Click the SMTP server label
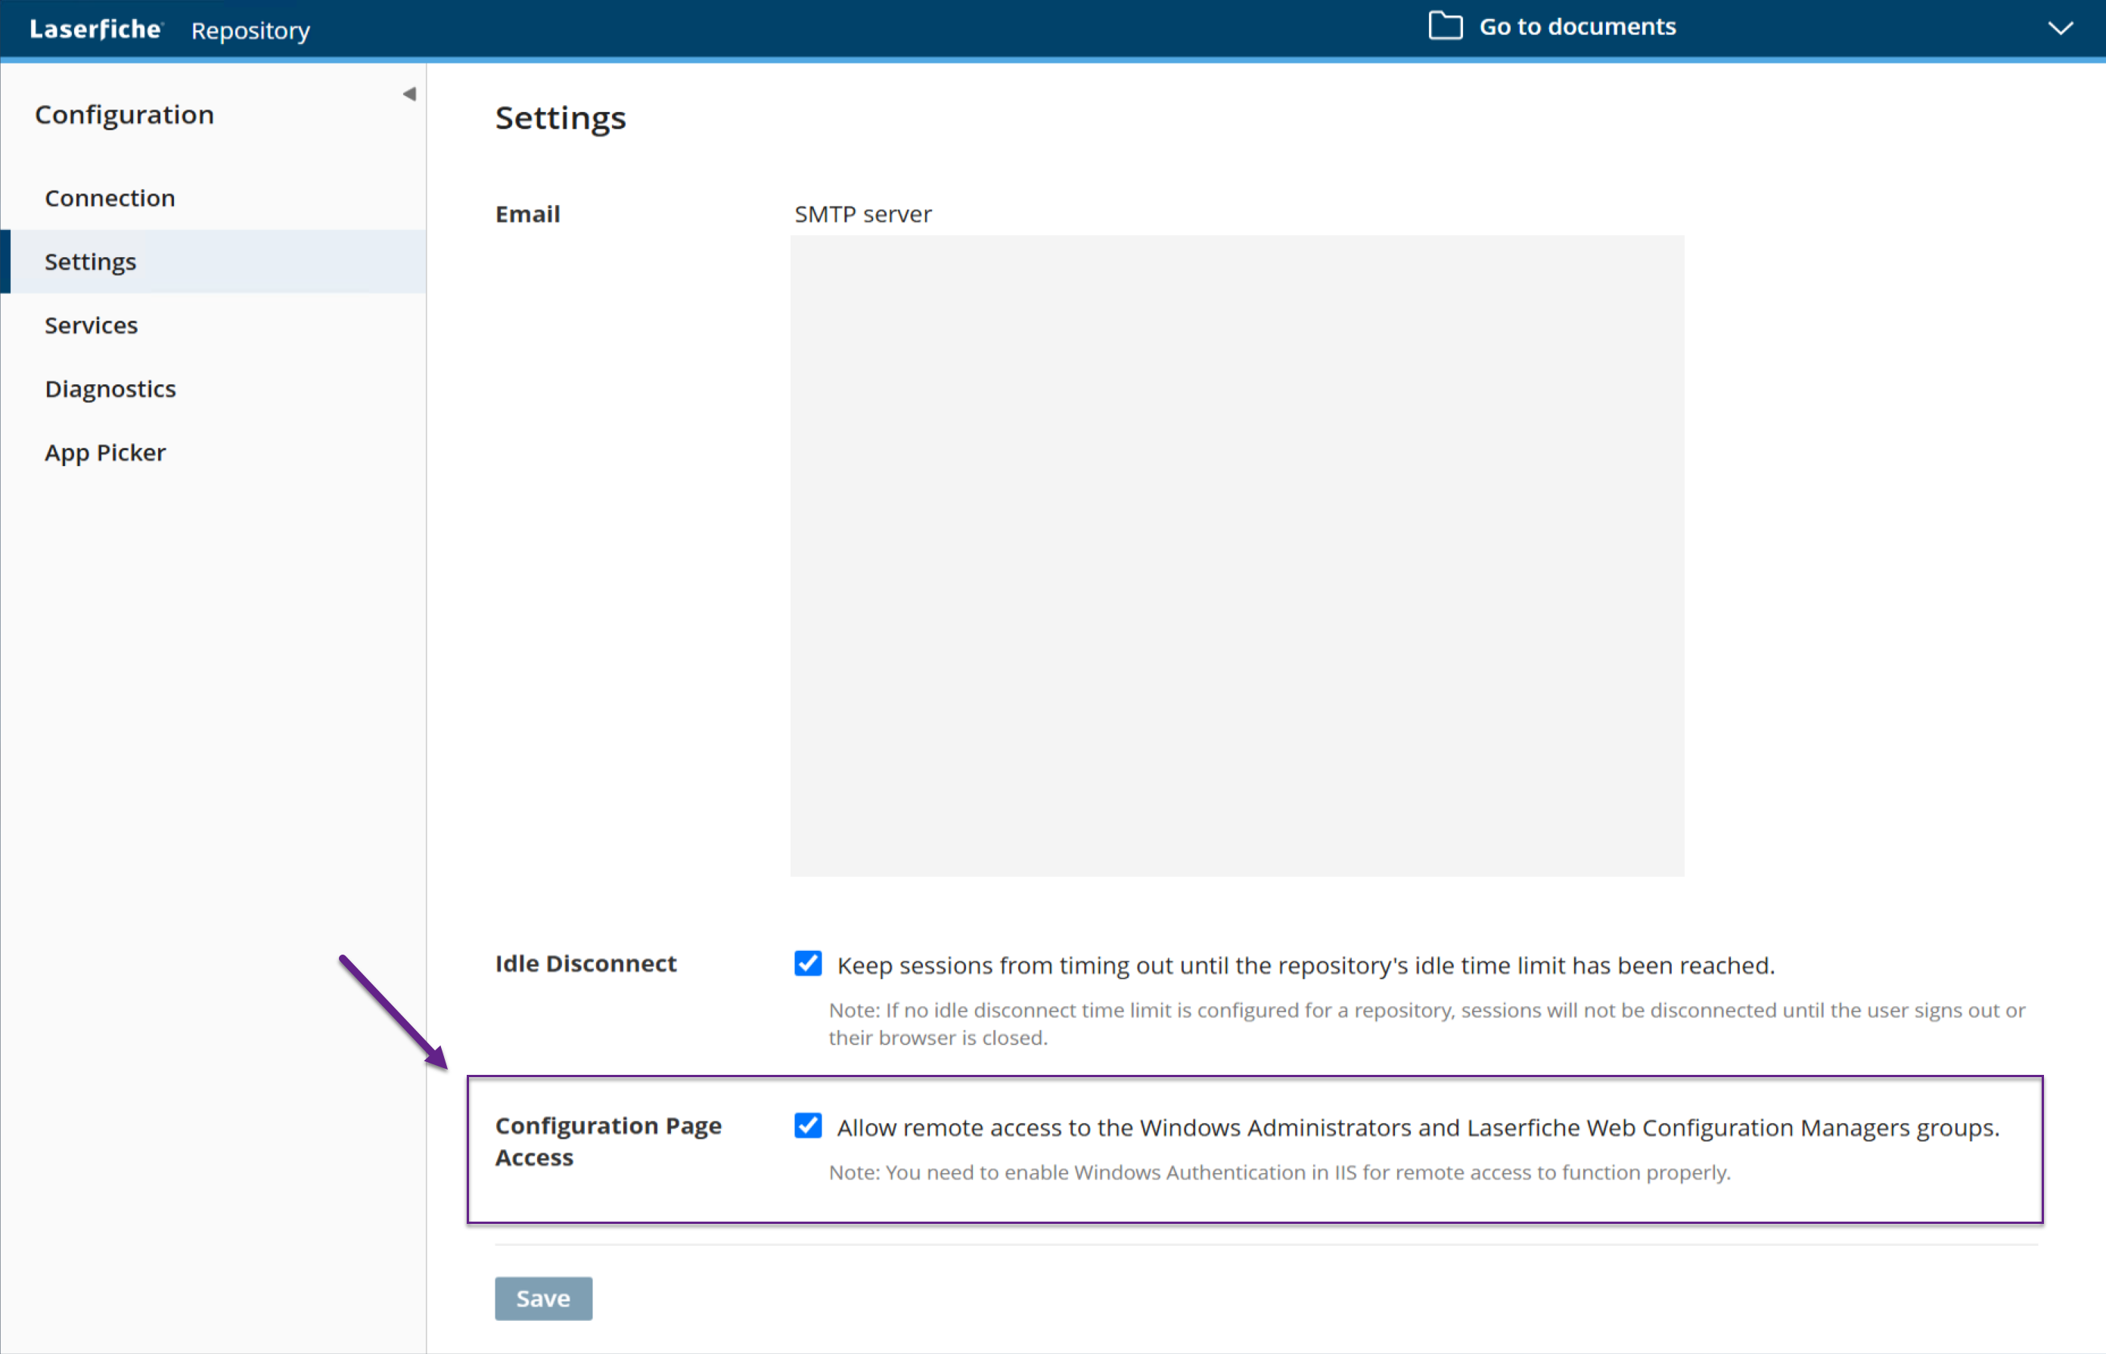This screenshot has width=2106, height=1354. [x=862, y=213]
